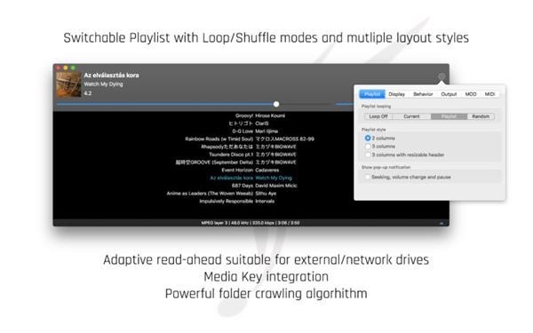Click the album artwork thumbnail

[x=68, y=84]
